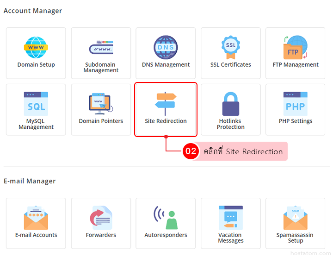Open Hotlinks Protection padlock icon
Screen dimensions: 333x257
230,104
